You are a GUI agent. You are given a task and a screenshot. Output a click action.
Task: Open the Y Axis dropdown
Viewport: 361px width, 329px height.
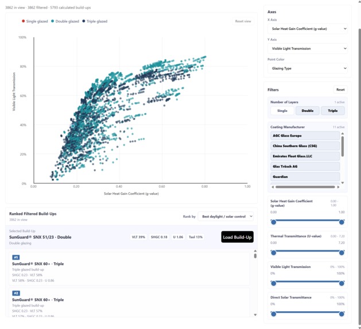(308, 48)
